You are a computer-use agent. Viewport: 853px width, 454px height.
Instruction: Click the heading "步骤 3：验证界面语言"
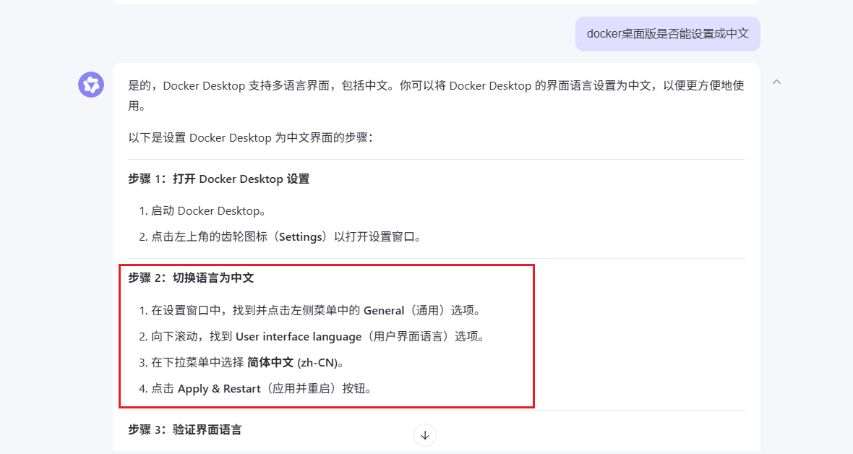tap(185, 429)
